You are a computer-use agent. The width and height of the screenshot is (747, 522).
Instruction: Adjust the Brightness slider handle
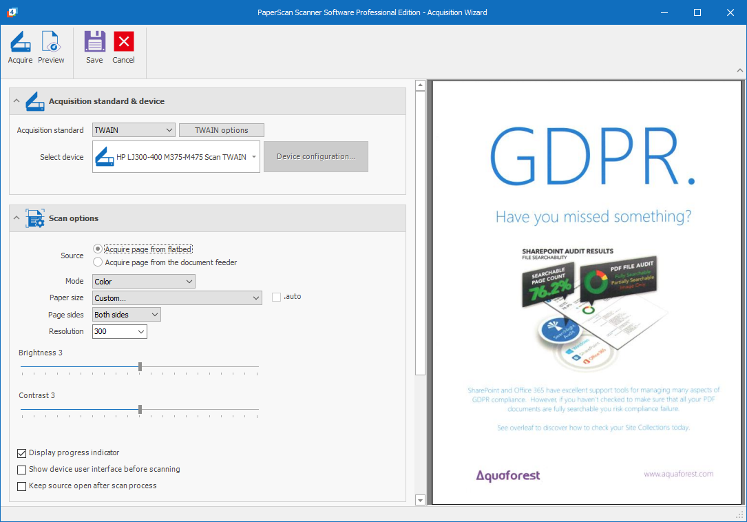click(x=140, y=366)
